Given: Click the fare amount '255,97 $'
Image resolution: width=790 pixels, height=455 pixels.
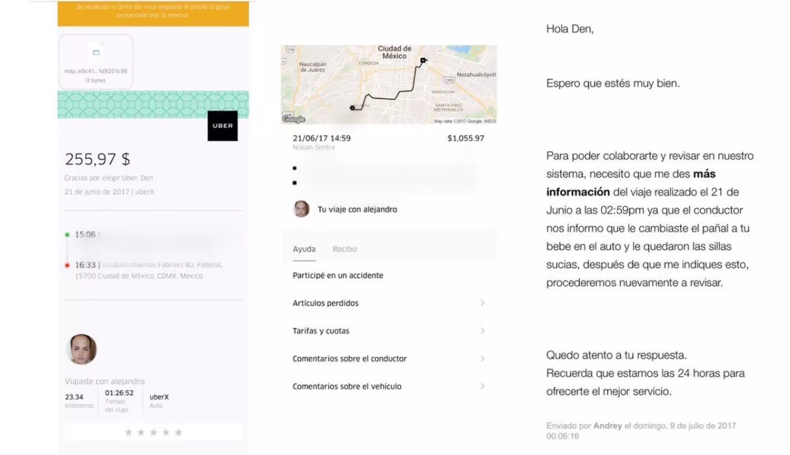Looking at the screenshot, I should point(97,159).
